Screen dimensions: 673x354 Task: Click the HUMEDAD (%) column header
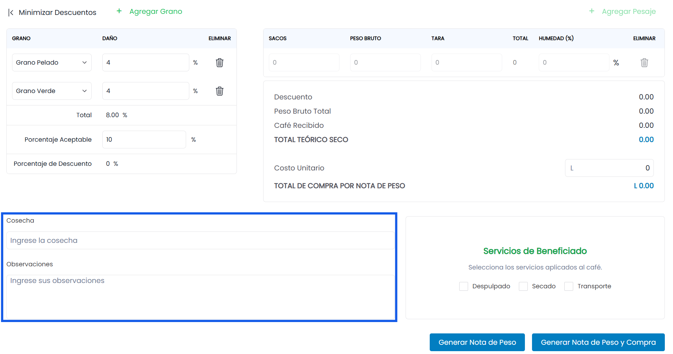(556, 38)
